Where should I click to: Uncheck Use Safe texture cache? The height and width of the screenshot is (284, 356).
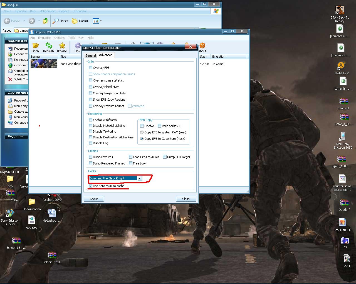[90, 186]
